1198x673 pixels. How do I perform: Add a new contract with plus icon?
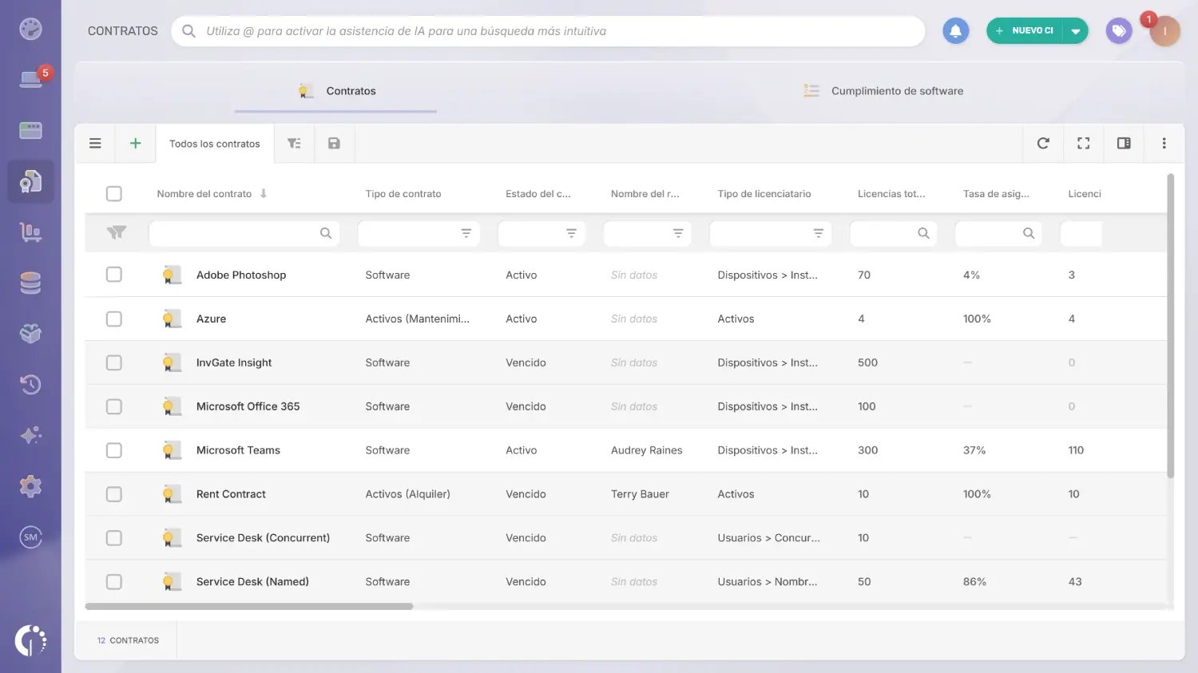click(136, 144)
